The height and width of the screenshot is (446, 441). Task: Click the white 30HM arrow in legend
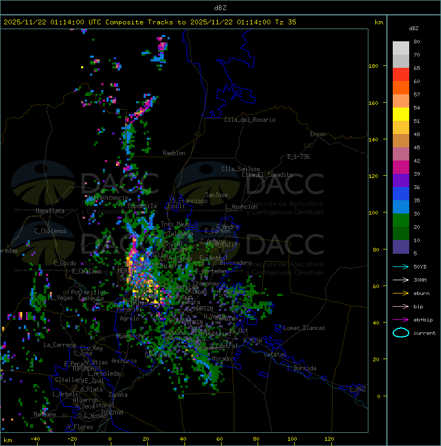pyautogui.click(x=401, y=280)
